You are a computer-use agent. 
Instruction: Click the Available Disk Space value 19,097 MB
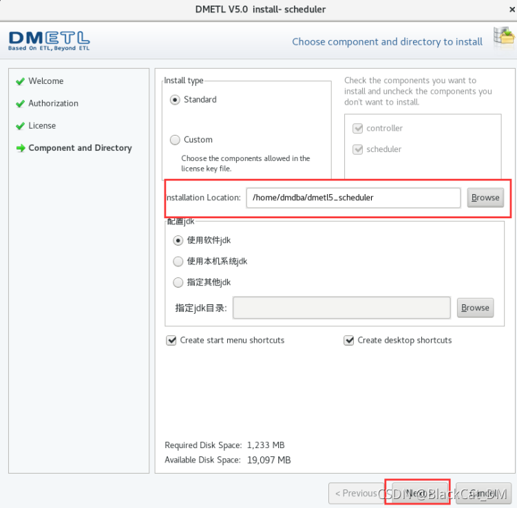click(269, 461)
